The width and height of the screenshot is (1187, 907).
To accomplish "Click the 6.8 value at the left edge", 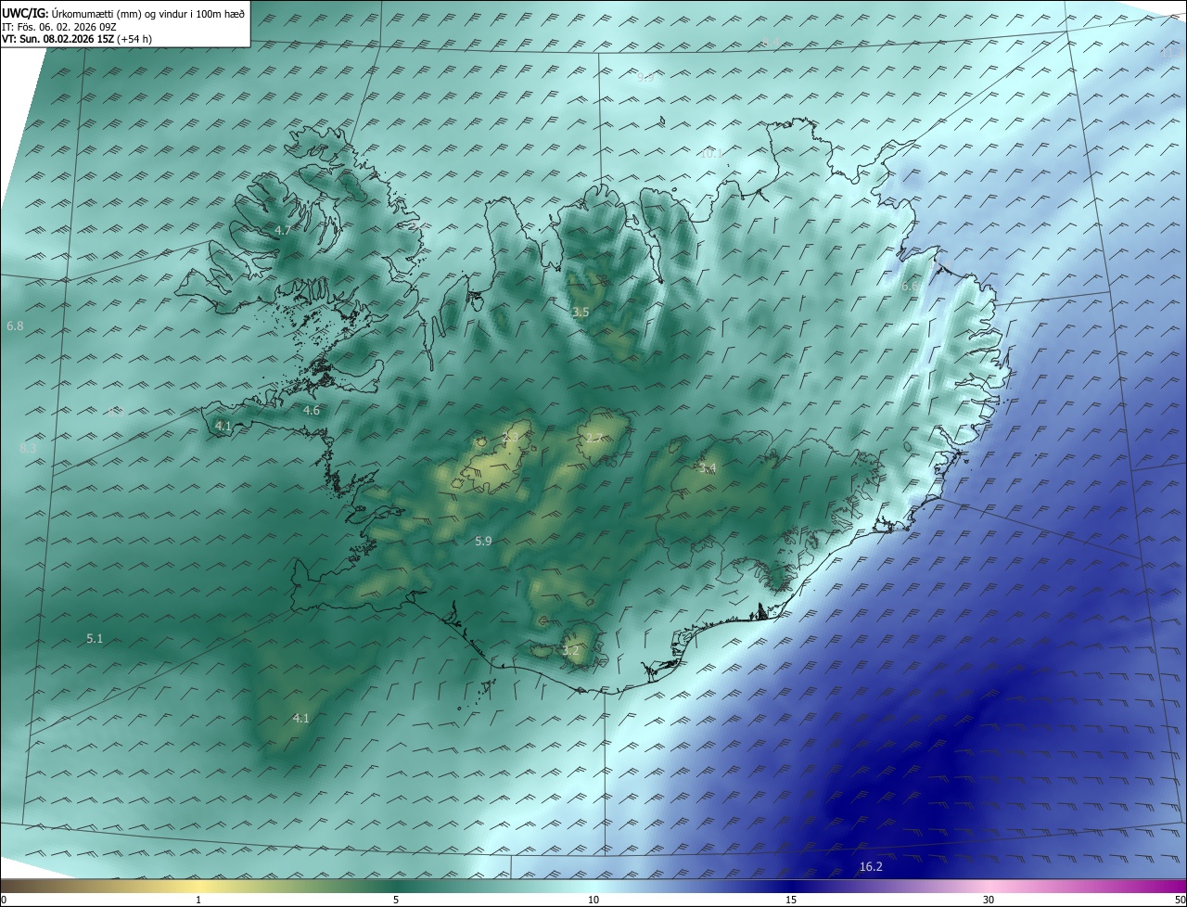I will [x=15, y=326].
